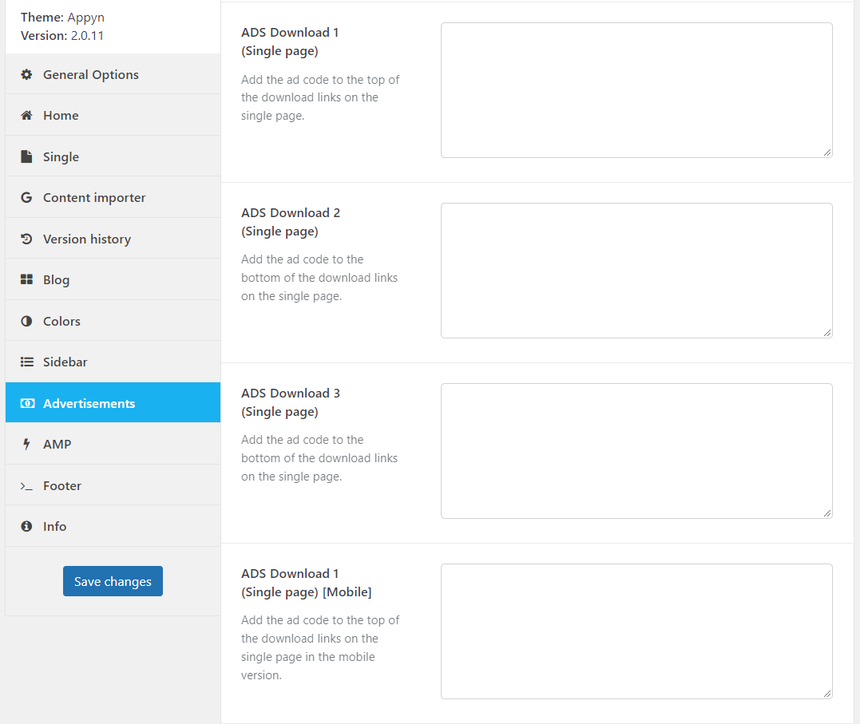
Task: Click the Colors half-circle icon
Action: coord(26,321)
